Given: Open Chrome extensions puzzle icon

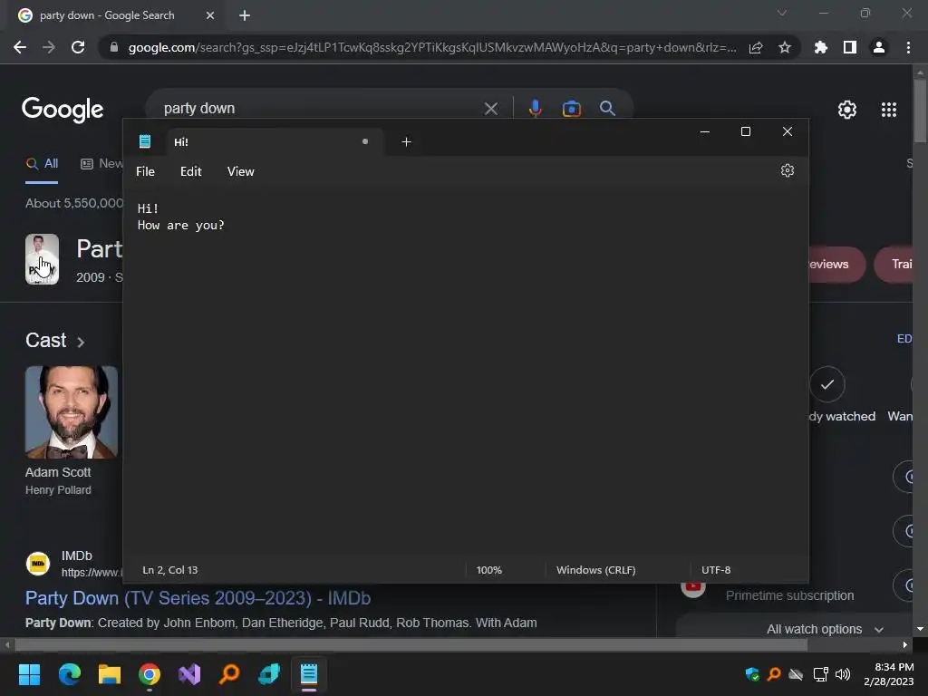Looking at the screenshot, I should 820,47.
